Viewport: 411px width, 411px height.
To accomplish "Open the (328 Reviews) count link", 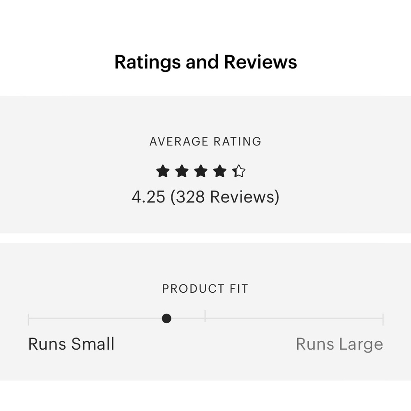I will pos(225,197).
